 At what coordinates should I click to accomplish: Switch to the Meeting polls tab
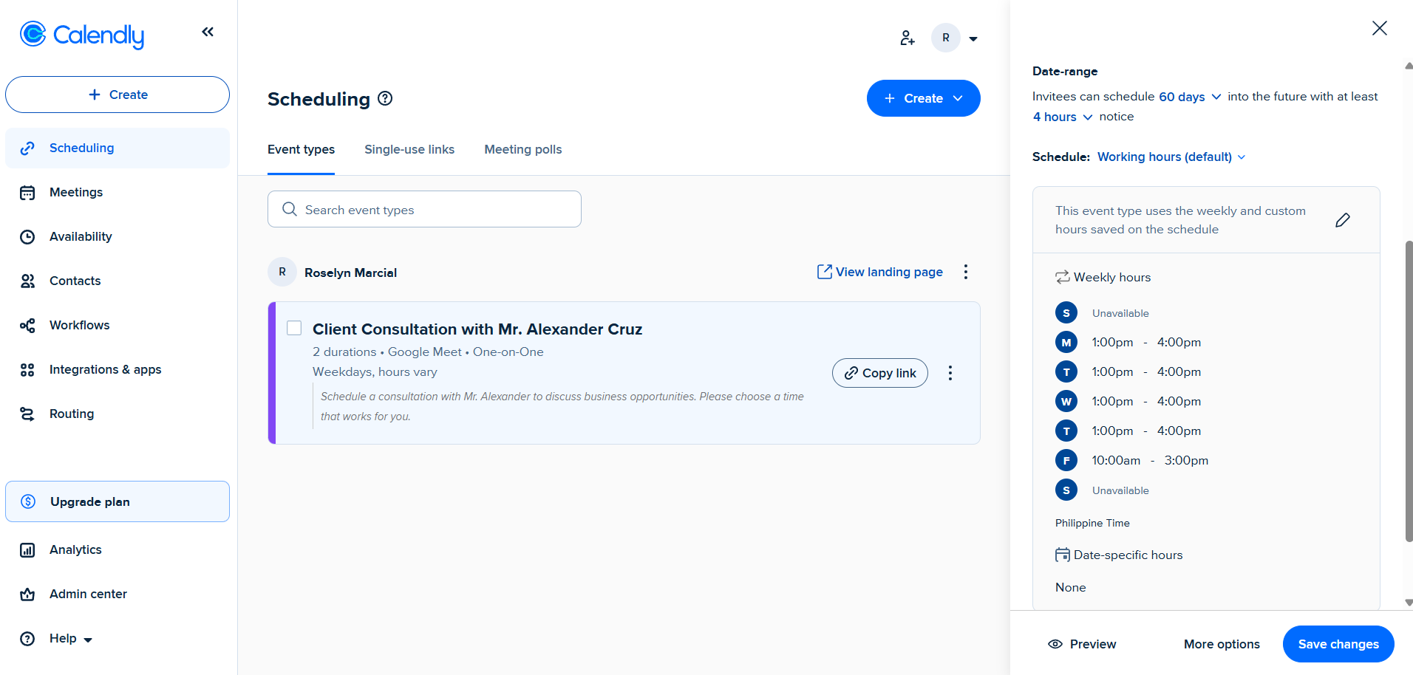click(523, 149)
